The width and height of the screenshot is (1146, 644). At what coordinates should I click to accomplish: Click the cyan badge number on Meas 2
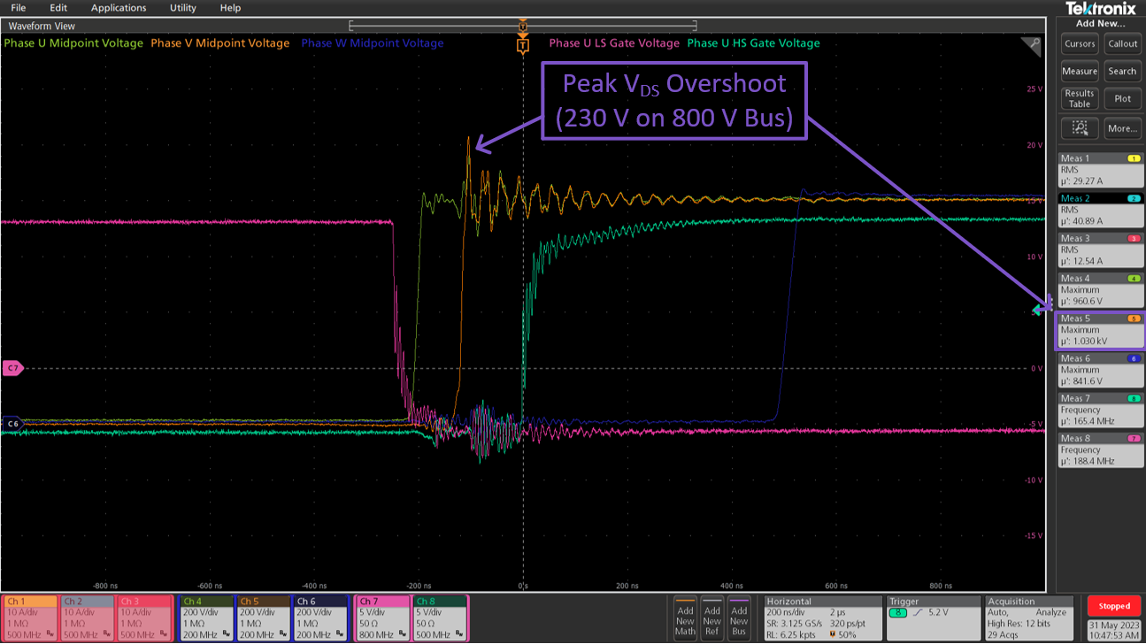[1133, 198]
